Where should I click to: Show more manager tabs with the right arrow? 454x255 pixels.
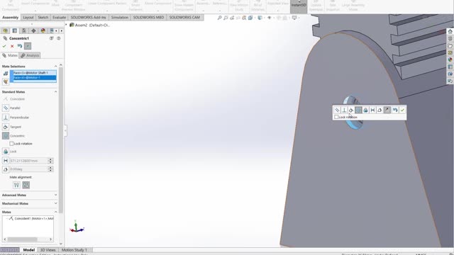(x=61, y=30)
